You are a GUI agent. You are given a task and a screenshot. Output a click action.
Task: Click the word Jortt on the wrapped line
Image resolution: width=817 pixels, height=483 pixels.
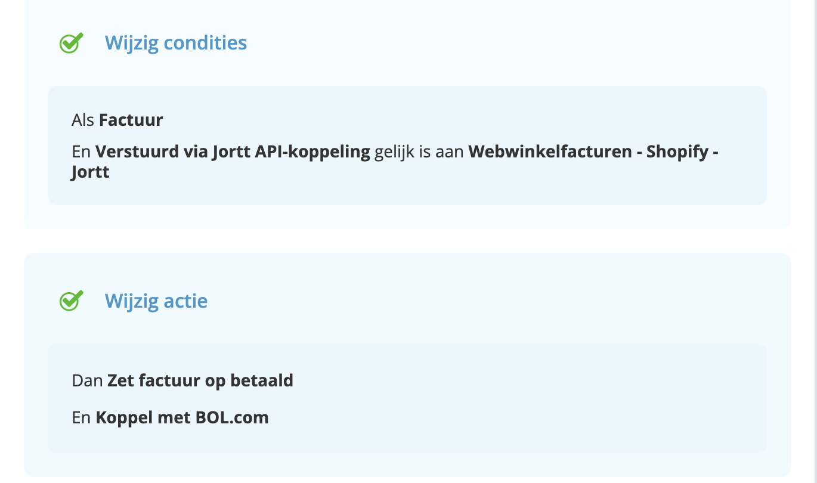point(90,173)
